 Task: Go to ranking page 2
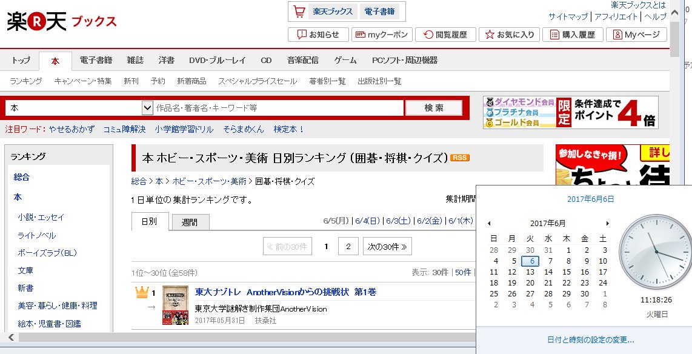348,246
